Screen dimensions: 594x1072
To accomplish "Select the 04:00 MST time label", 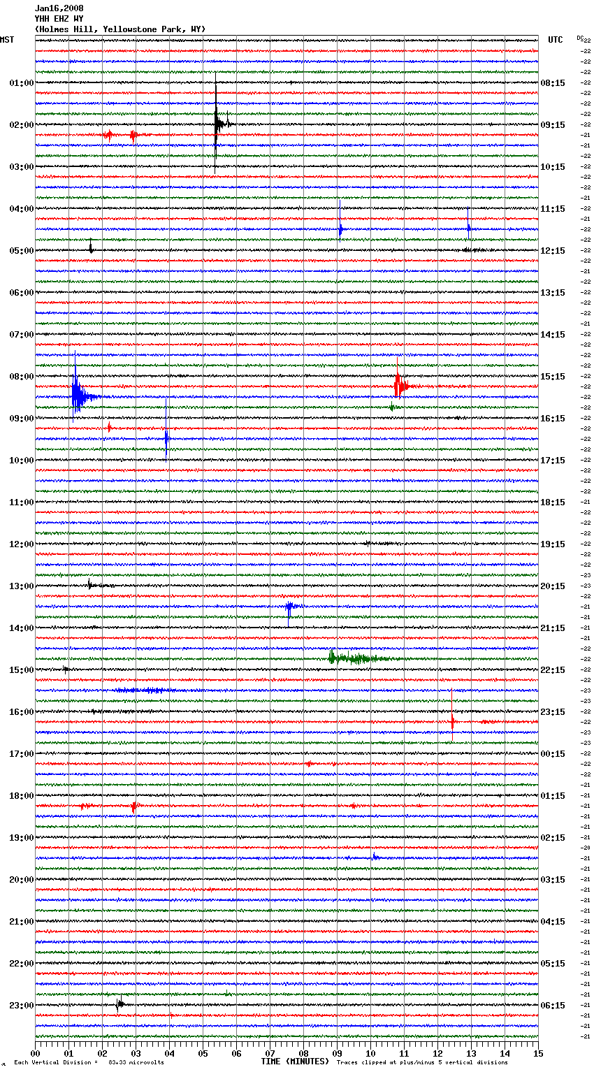I will point(22,209).
